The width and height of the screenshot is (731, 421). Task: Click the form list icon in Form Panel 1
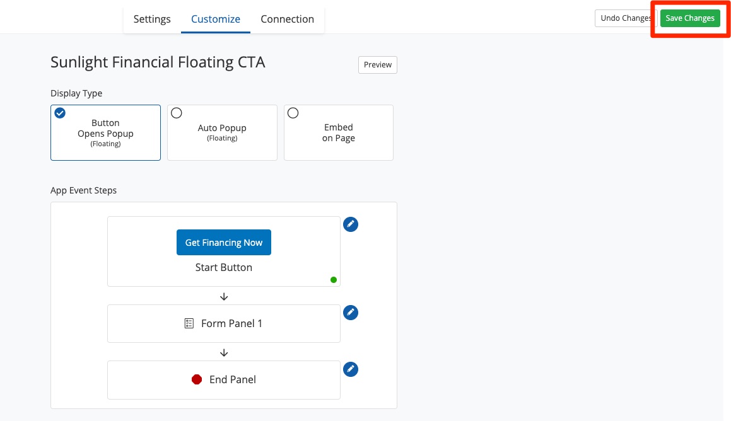(x=189, y=323)
